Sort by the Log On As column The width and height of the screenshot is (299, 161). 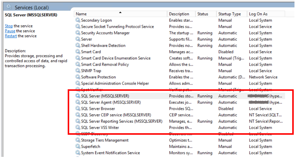pyautogui.click(x=266, y=14)
